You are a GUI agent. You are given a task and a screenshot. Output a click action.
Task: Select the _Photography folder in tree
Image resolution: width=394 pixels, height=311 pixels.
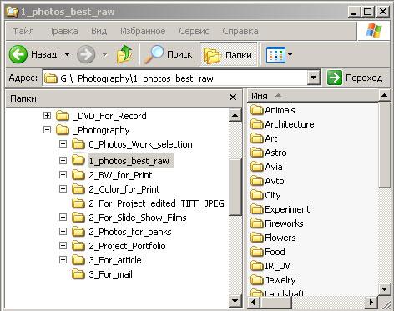coord(101,130)
